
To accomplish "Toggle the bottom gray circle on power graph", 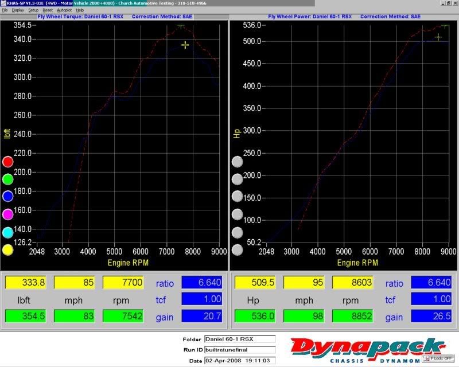I will pos(237,250).
